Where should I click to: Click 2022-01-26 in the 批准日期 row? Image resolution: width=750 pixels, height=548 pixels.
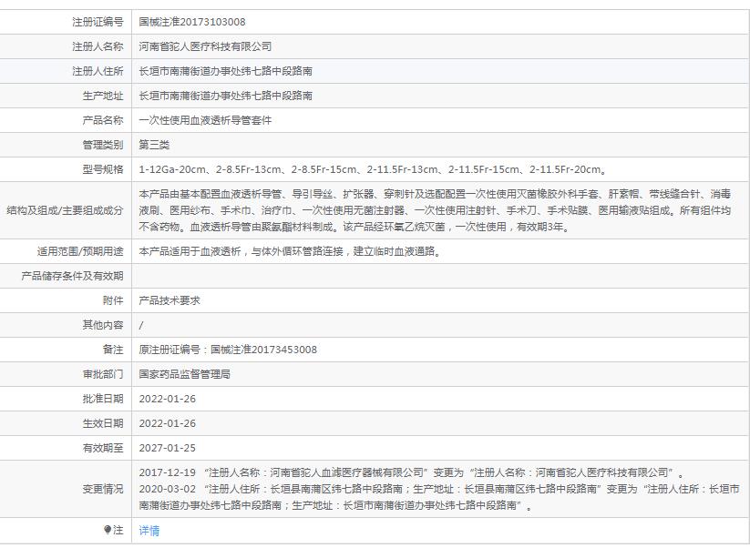click(168, 399)
